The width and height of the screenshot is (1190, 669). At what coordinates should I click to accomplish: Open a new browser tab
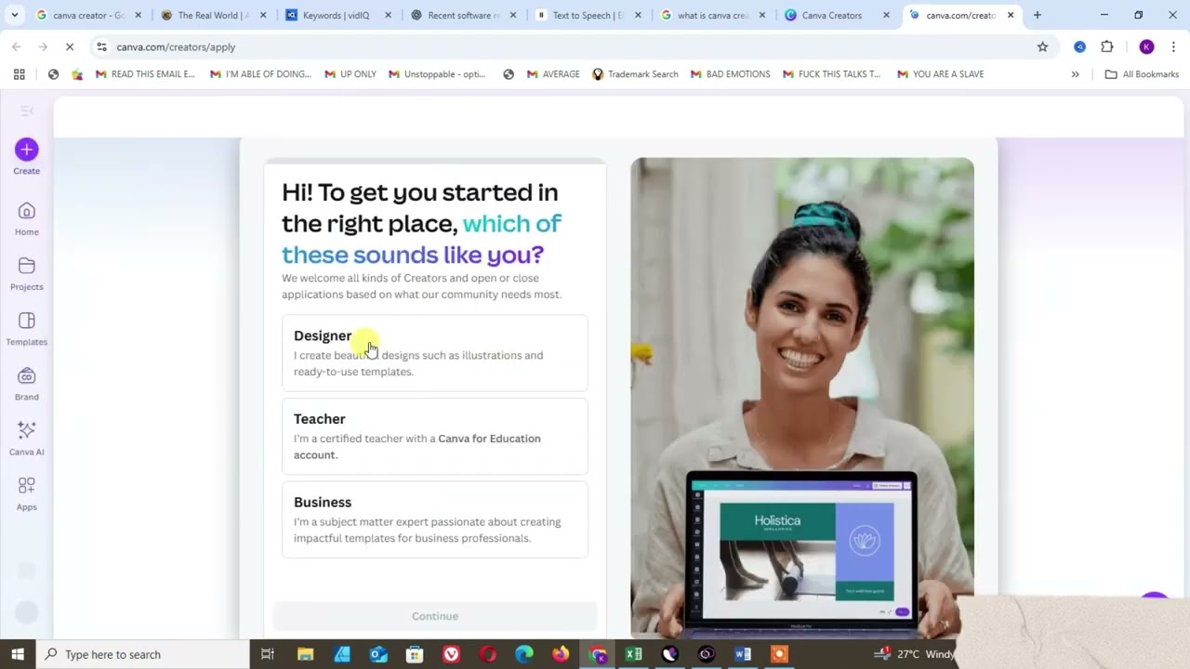point(1038,15)
